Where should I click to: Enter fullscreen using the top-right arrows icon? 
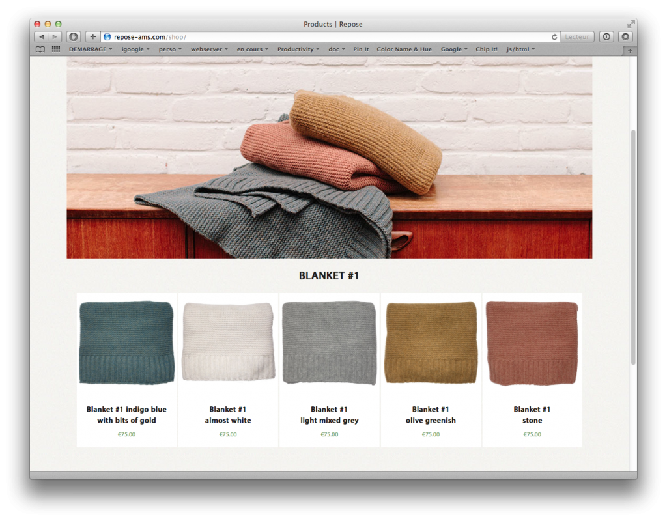631,24
